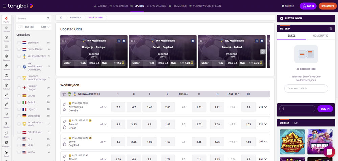The image size is (338, 161).
Task: Open the Alles filter dropdown
Action: coord(45,27)
